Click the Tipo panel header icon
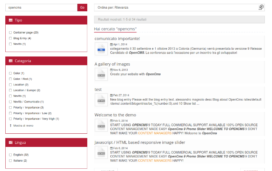Image resolution: width=272 pixels, height=171 pixels. pos(11,20)
